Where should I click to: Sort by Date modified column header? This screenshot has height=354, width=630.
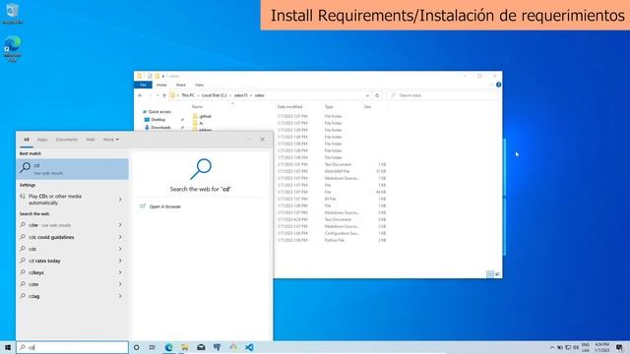tap(289, 107)
